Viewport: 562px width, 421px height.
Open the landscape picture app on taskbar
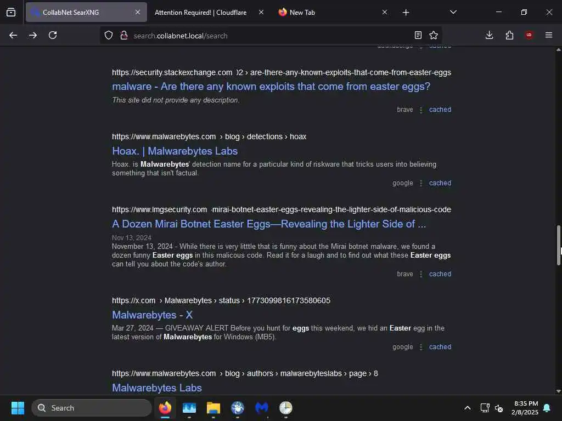point(189,408)
